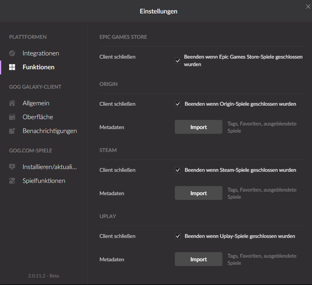Click the PLATTFORMEN sidebar heading
Screen dimensions: 312x285
click(x=28, y=37)
